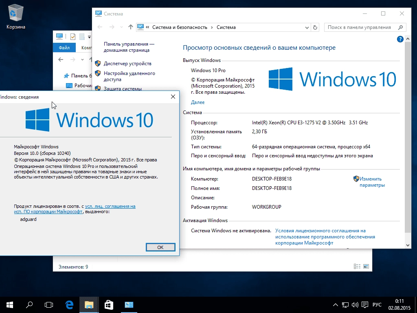
Task: Expand address bar history dropdown in Система
Action: 307,27
